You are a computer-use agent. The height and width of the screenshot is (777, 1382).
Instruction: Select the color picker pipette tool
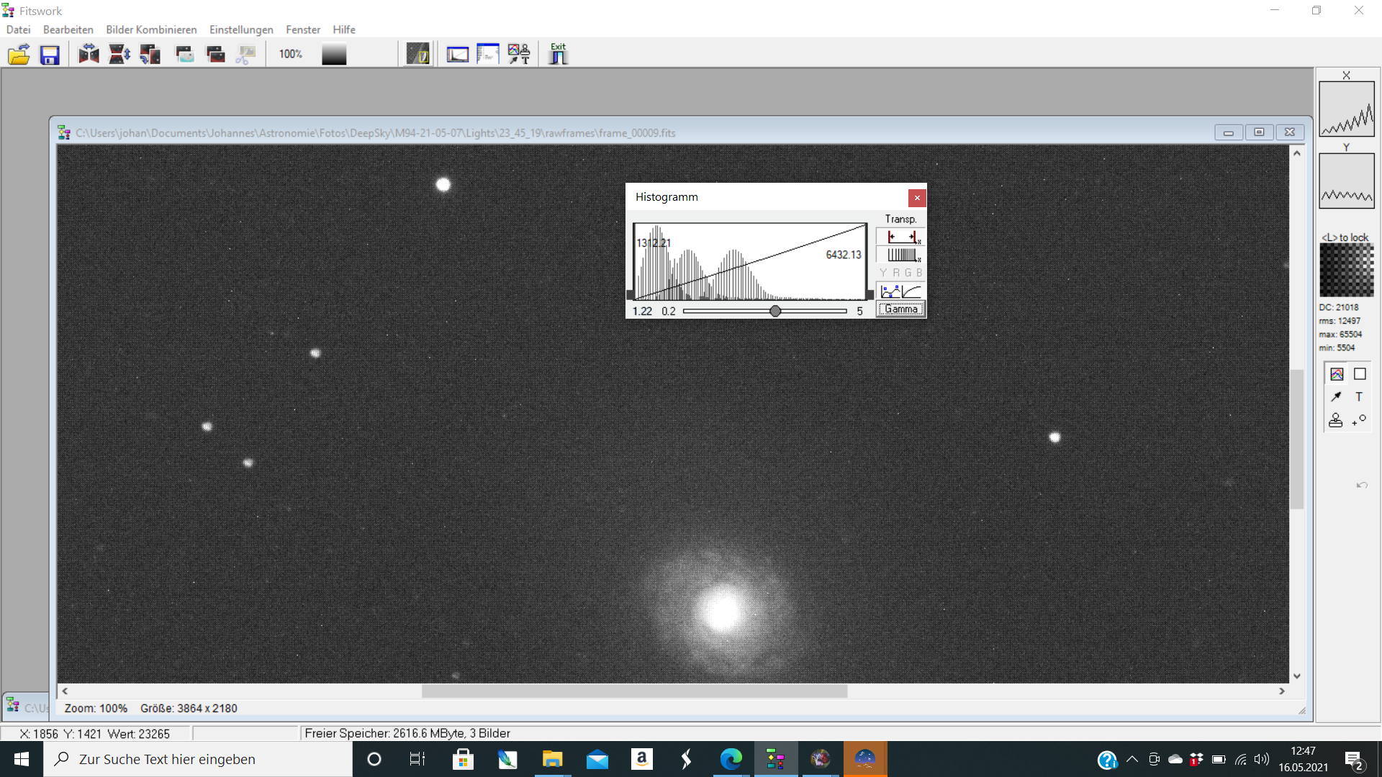click(1337, 396)
